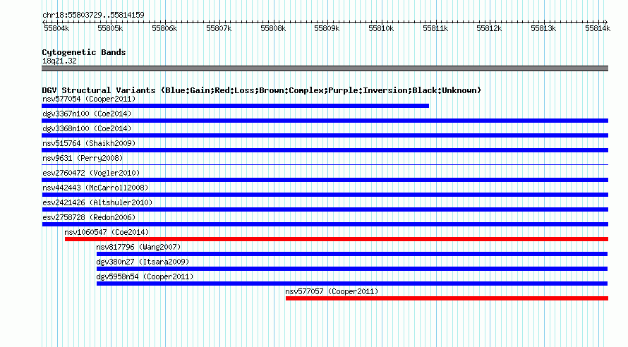Screen dimensions: 628x347
Task: Click the 55806k ruler tick label
Action: (x=164, y=28)
